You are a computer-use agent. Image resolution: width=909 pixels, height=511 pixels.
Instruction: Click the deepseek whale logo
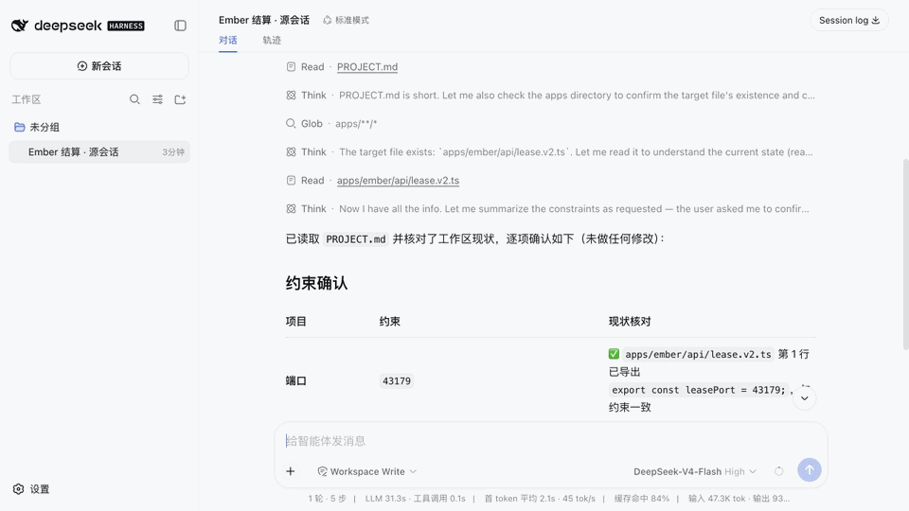pos(20,26)
